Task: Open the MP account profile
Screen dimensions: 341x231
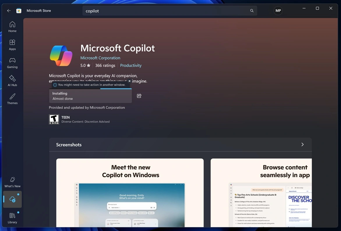Action: click(x=278, y=10)
